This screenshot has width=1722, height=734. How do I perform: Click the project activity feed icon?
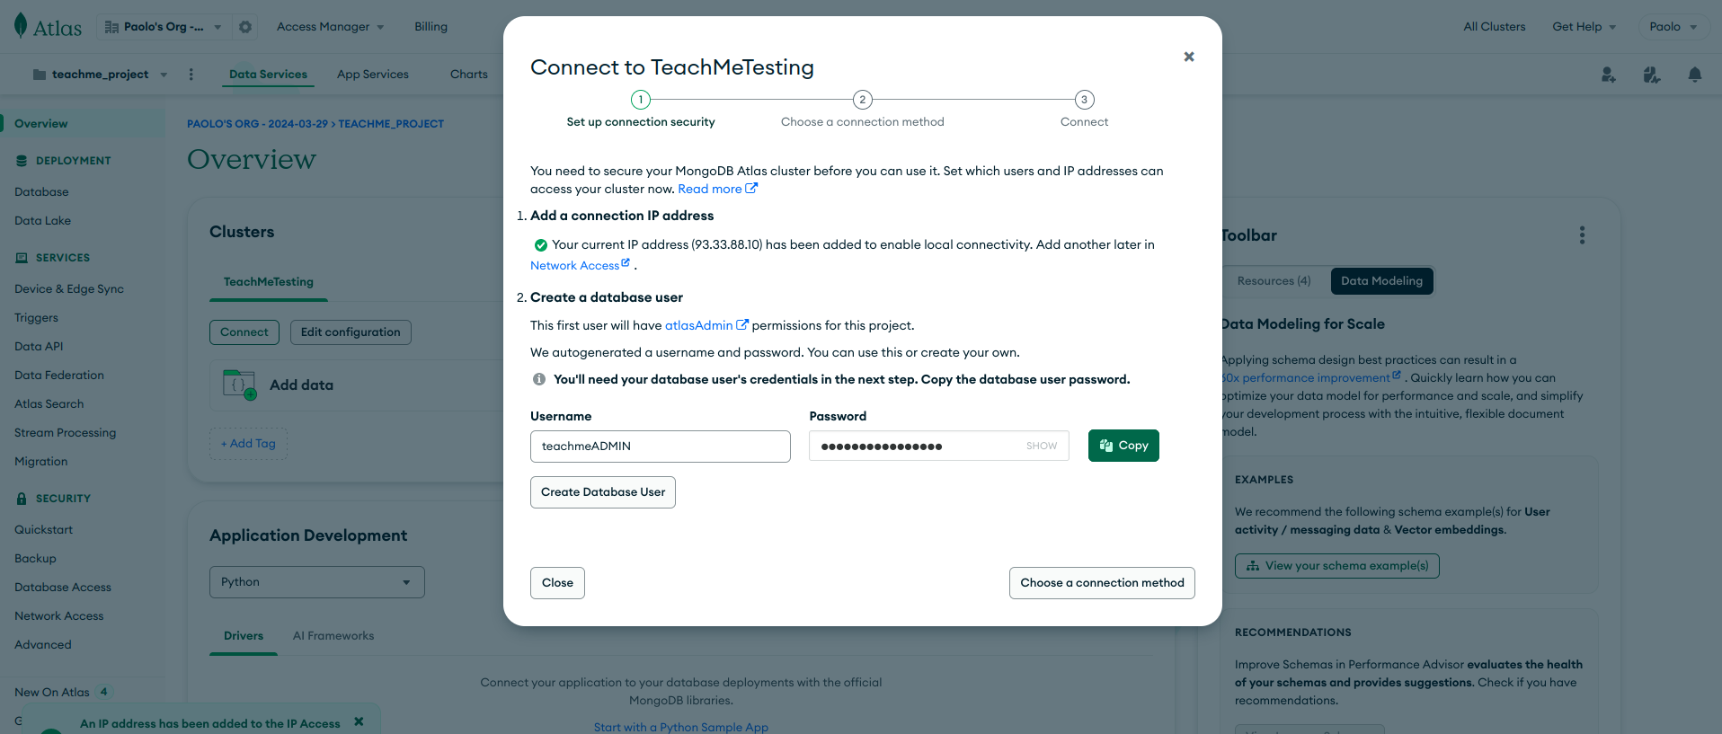[1651, 75]
